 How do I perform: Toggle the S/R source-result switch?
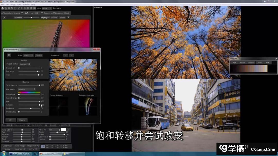pyautogui.click(x=43, y=146)
